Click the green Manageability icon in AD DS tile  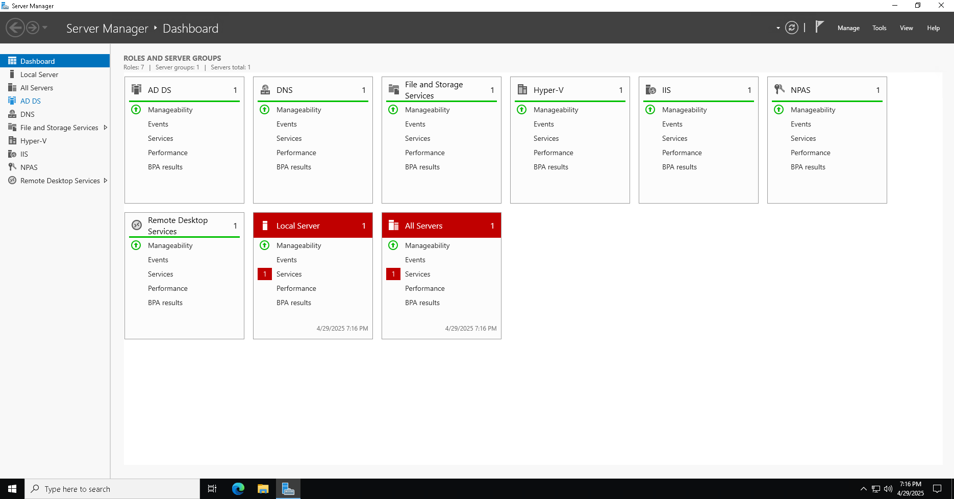pyautogui.click(x=136, y=109)
